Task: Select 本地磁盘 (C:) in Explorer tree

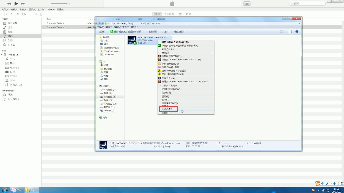Action: point(110,90)
